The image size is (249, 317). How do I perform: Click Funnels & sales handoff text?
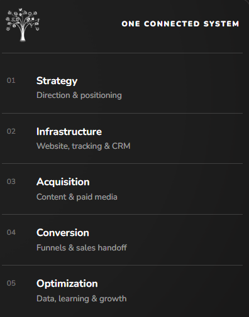(x=82, y=248)
